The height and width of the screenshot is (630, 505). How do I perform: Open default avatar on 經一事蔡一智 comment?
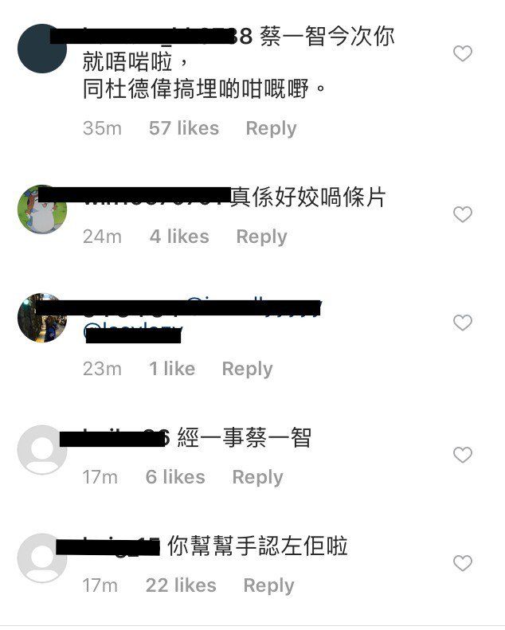[x=42, y=450]
